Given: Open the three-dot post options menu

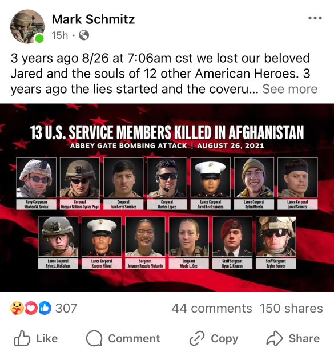Looking at the screenshot, I should pos(315,18).
